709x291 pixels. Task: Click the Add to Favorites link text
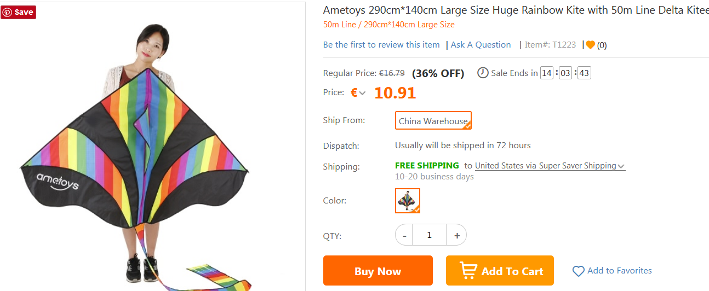tap(619, 270)
